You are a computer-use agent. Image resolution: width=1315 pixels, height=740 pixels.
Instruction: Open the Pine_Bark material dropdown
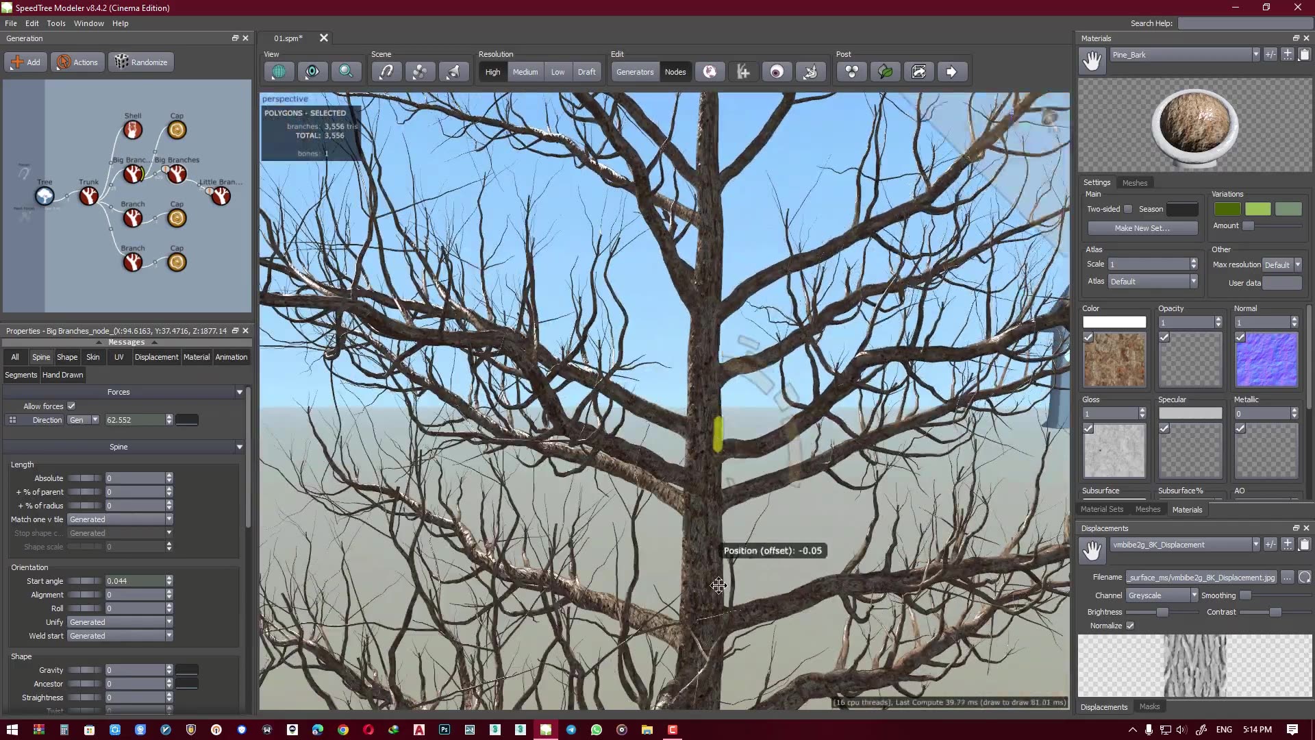(x=1256, y=54)
